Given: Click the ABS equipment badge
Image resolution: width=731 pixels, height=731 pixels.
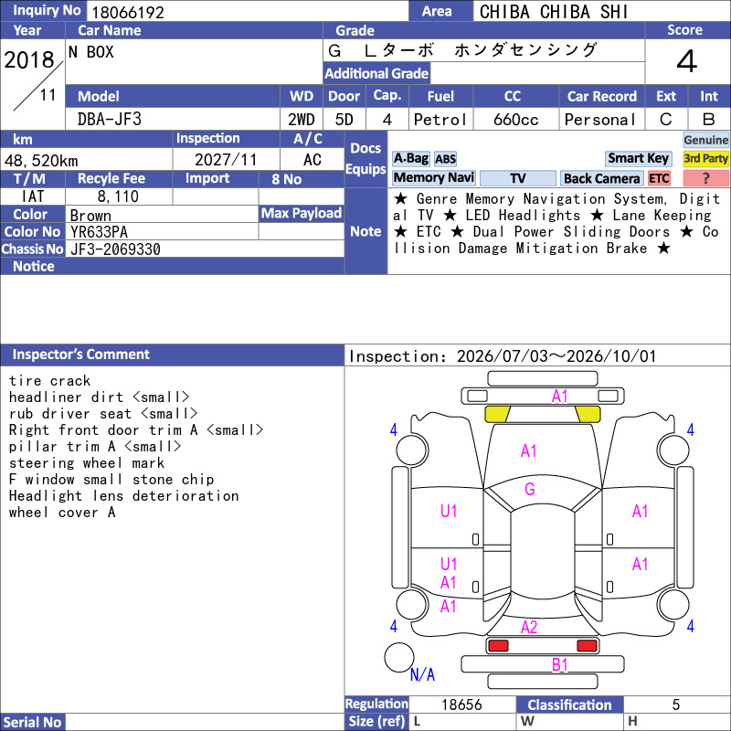Looking at the screenshot, I should coord(446,159).
